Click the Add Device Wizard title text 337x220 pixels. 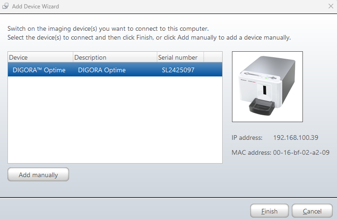coord(36,7)
